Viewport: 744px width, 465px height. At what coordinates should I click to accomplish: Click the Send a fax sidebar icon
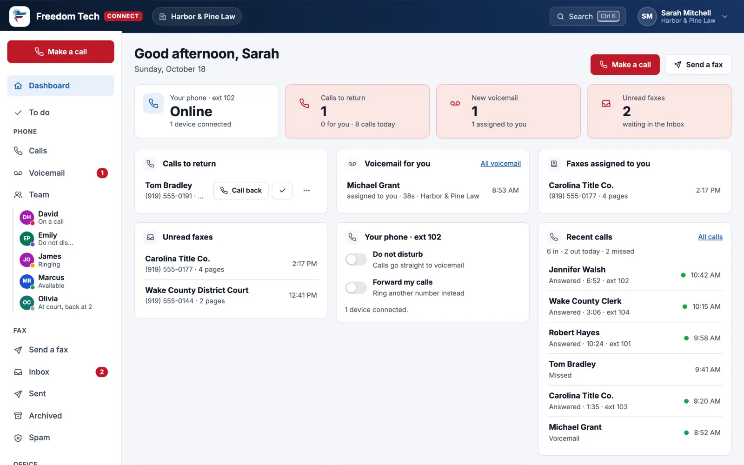tap(18, 350)
